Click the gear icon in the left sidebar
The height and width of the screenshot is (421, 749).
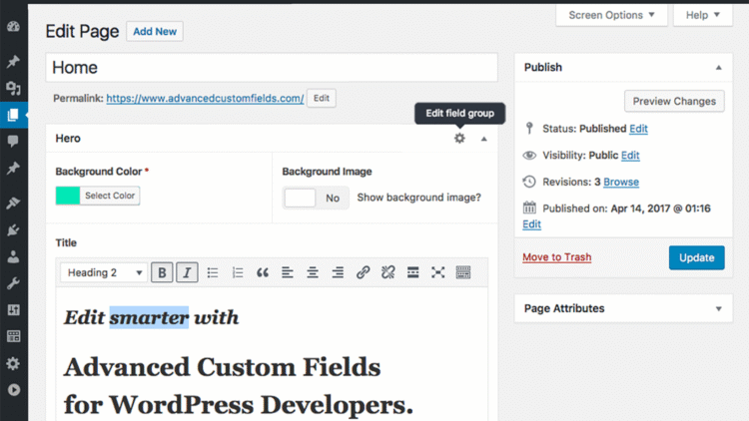coord(13,364)
